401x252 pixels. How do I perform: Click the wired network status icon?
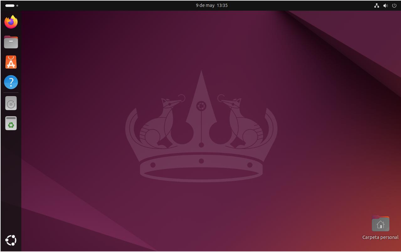coord(377,5)
